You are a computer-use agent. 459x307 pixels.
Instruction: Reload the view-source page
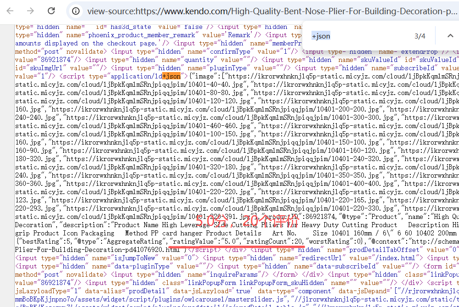click(51, 11)
